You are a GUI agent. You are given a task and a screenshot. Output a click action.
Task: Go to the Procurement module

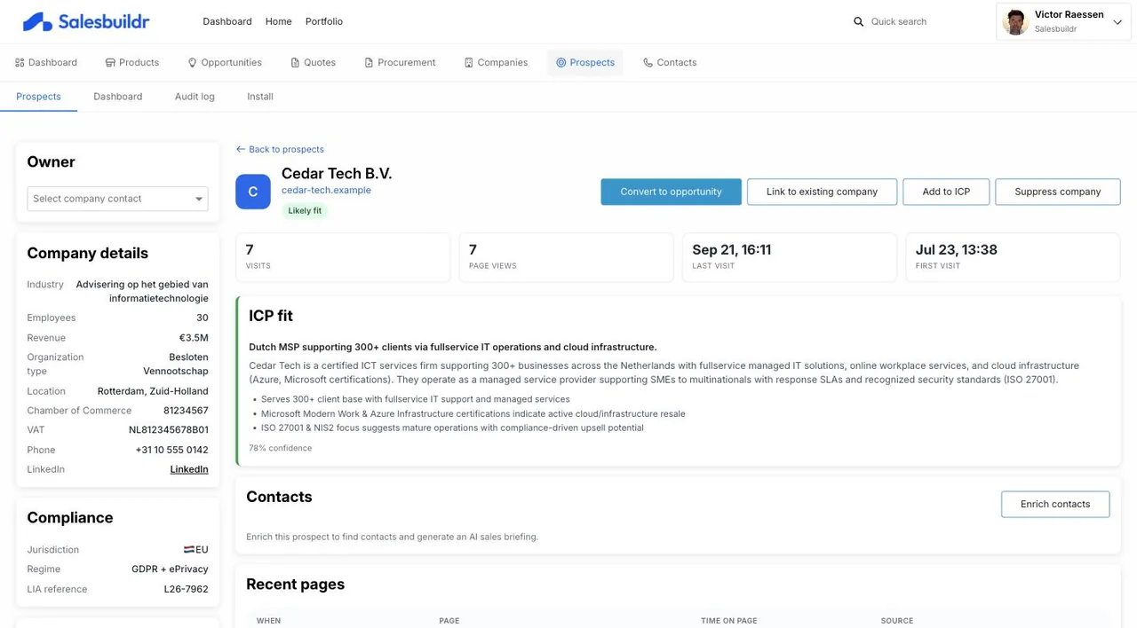(x=400, y=63)
